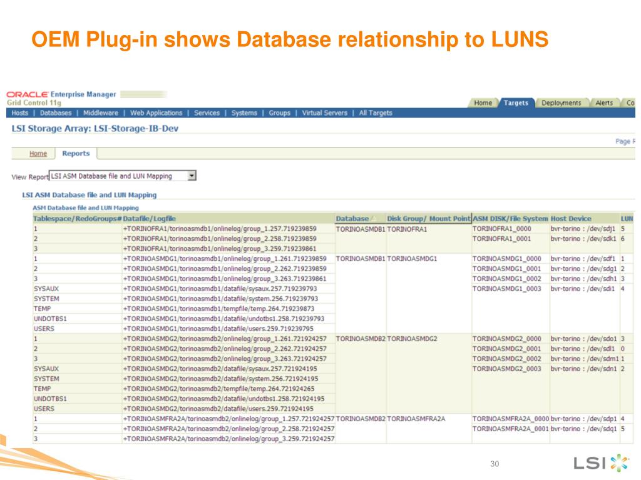Open the Home top navigation tab
Viewport: 641px width, 480px height.
pyautogui.click(x=483, y=103)
